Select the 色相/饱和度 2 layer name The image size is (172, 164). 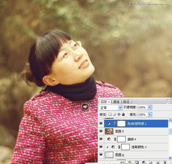coord(137,124)
